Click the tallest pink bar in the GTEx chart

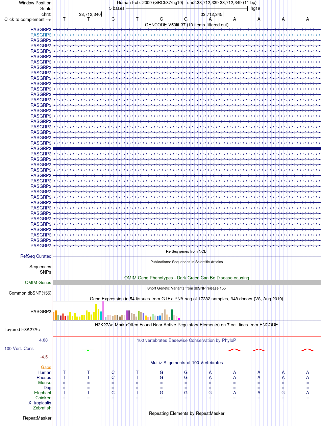(x=103, y=311)
